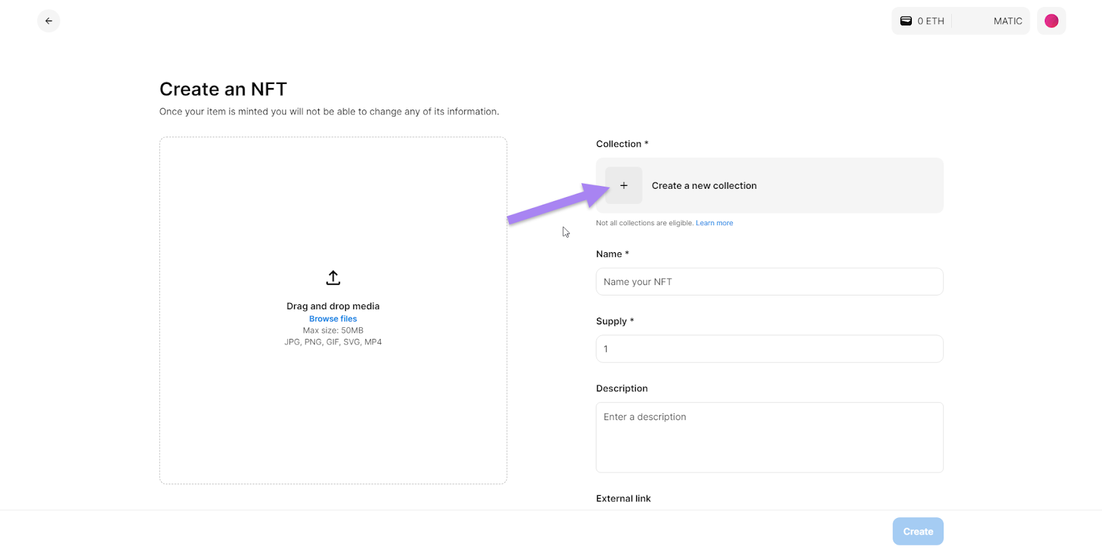This screenshot has width=1102, height=551.
Task: Click the plus icon to add collection
Action: [x=623, y=185]
